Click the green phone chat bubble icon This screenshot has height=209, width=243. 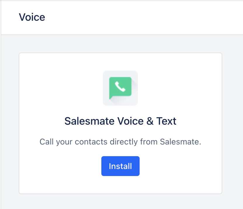pos(120,88)
